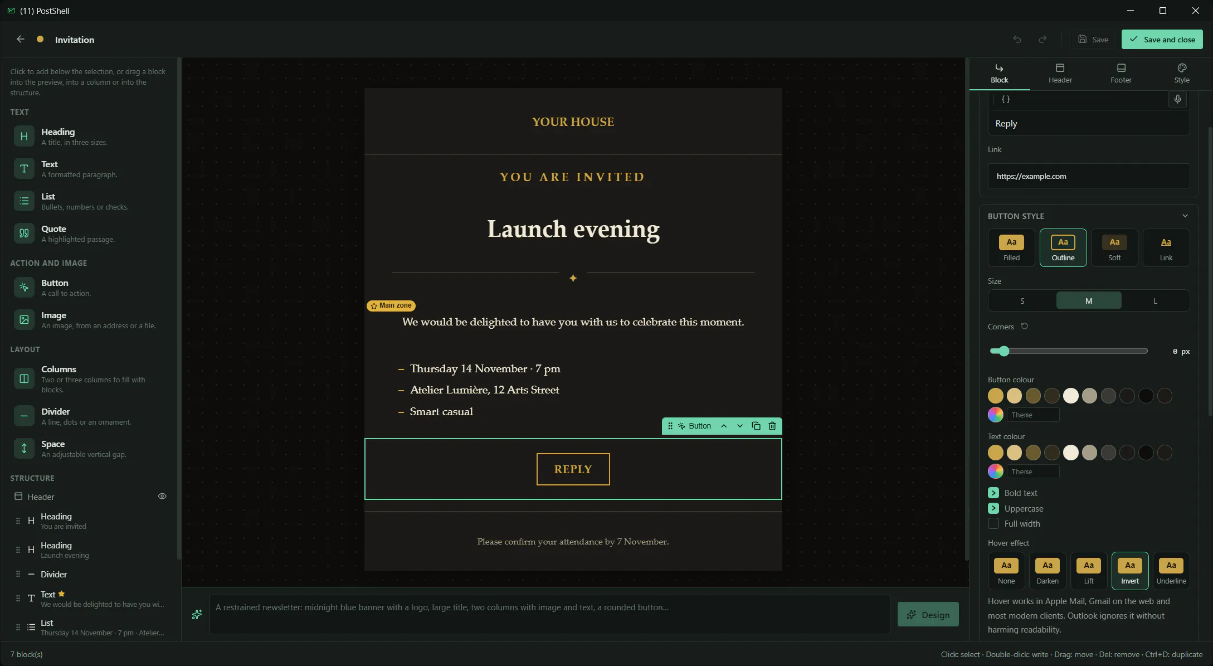Click the redo arrow icon
This screenshot has height=666, width=1213.
click(1043, 39)
